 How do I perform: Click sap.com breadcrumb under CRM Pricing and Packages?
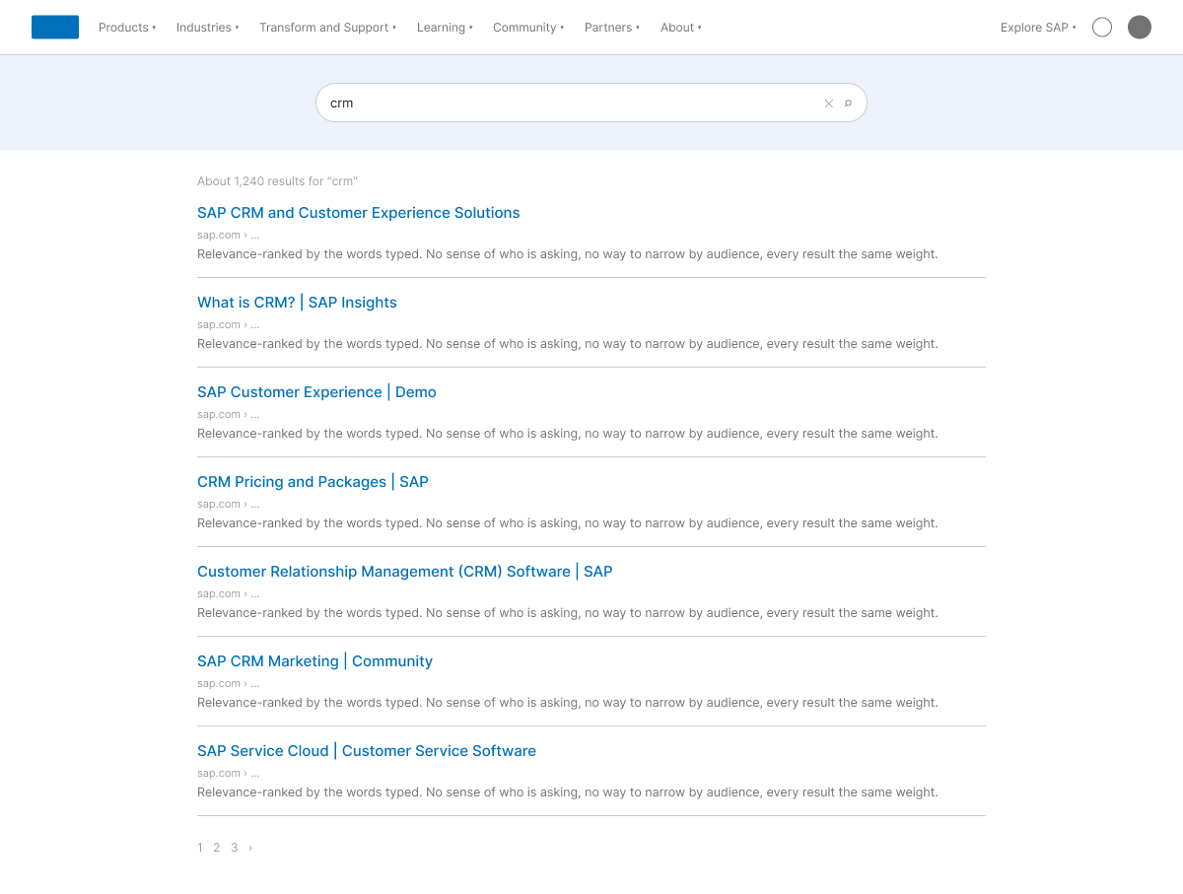click(228, 504)
